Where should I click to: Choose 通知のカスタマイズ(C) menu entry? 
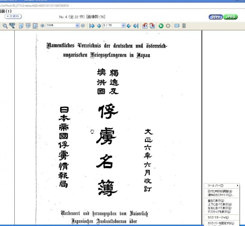coord(221,195)
